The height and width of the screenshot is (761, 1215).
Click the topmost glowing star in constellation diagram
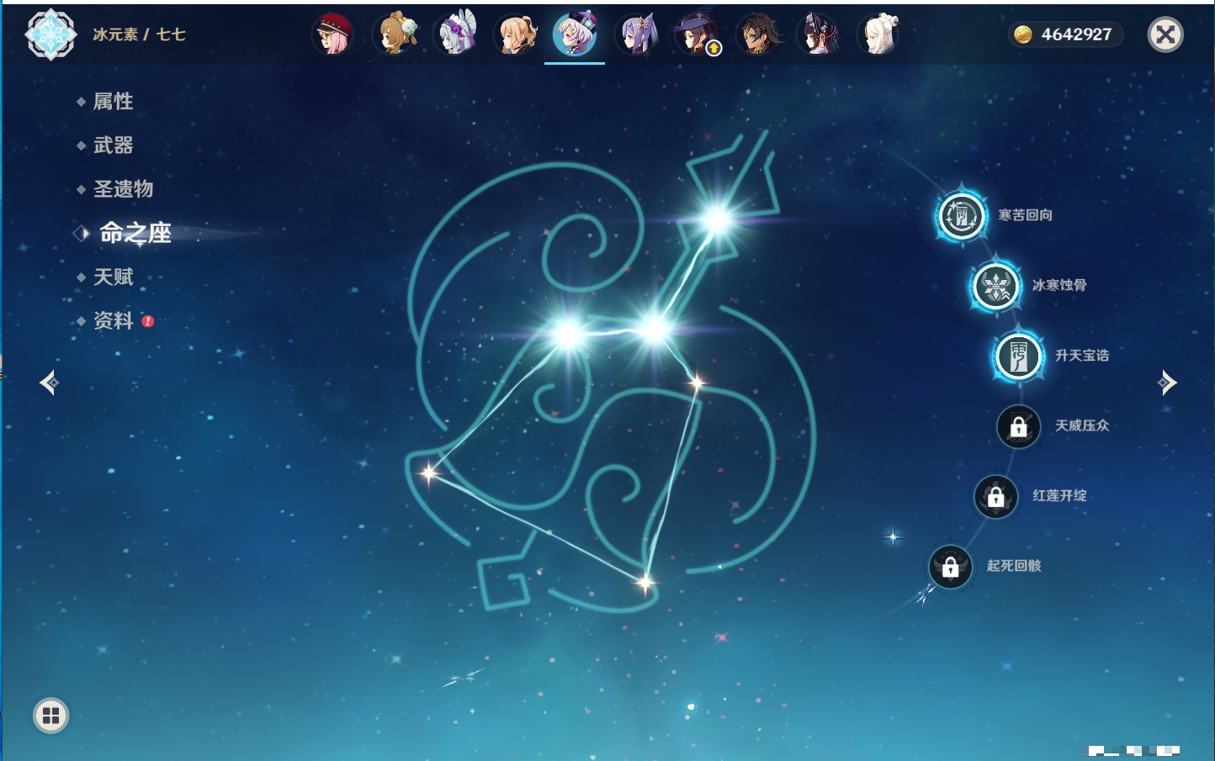coord(717,219)
